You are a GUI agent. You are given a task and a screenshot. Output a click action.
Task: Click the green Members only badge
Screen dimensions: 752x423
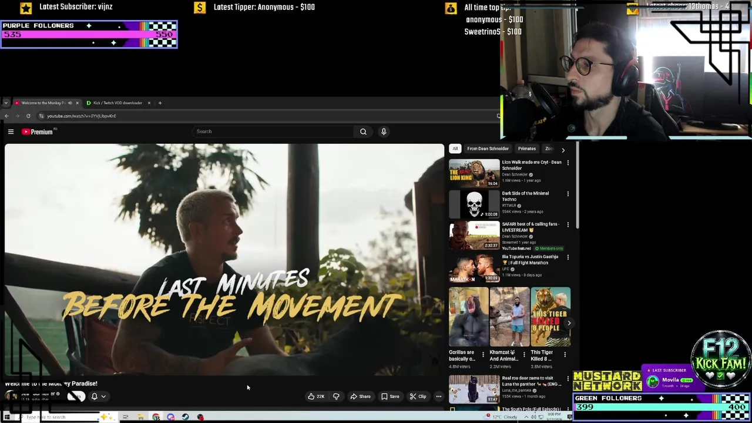[x=549, y=249]
